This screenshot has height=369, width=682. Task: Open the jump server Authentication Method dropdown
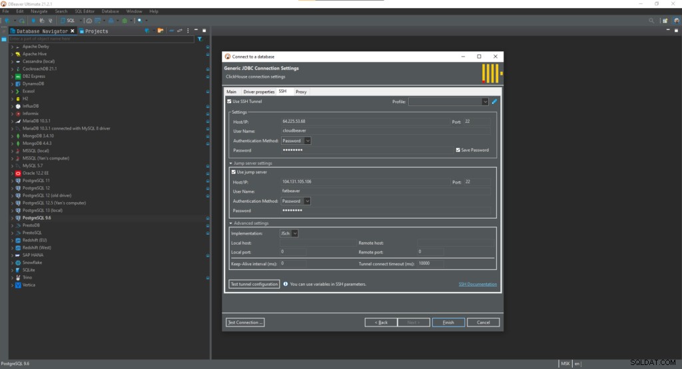tap(296, 201)
